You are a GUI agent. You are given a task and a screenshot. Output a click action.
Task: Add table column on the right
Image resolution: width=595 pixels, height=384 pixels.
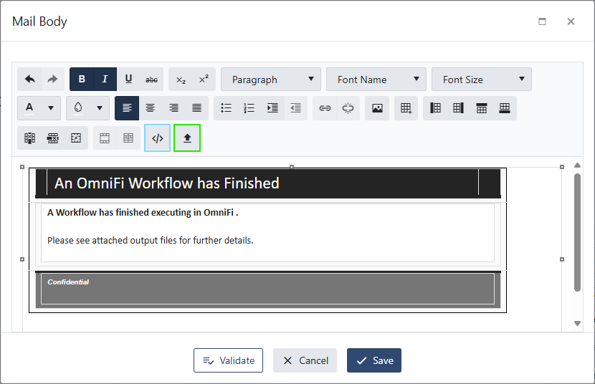[x=458, y=108]
